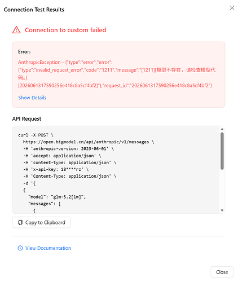Click the anthropic-version header line

point(69,149)
